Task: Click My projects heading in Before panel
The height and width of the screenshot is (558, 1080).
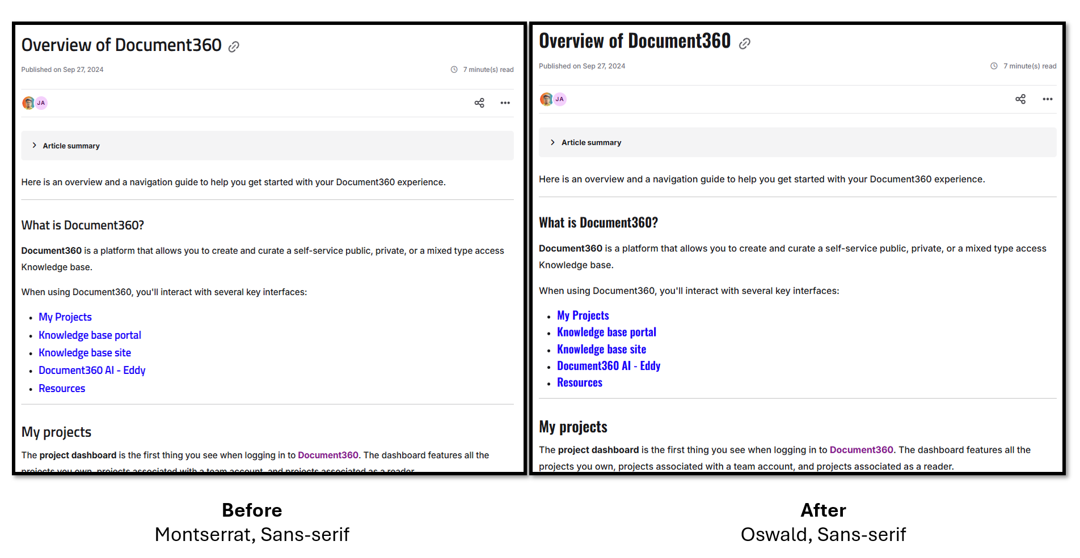Action: click(56, 432)
